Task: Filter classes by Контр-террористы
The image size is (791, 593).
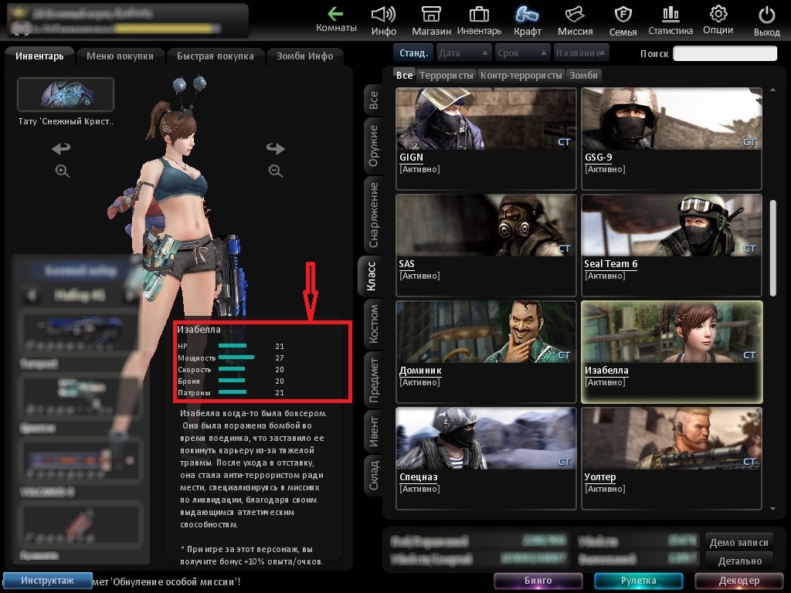Action: (x=521, y=76)
